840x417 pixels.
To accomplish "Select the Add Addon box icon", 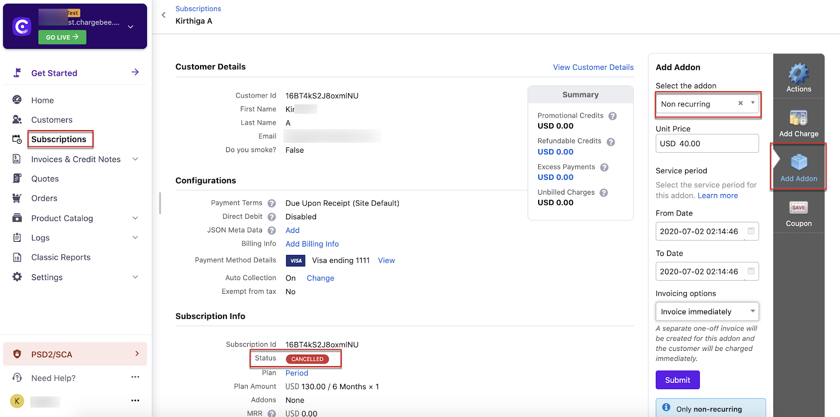I will click(x=799, y=163).
